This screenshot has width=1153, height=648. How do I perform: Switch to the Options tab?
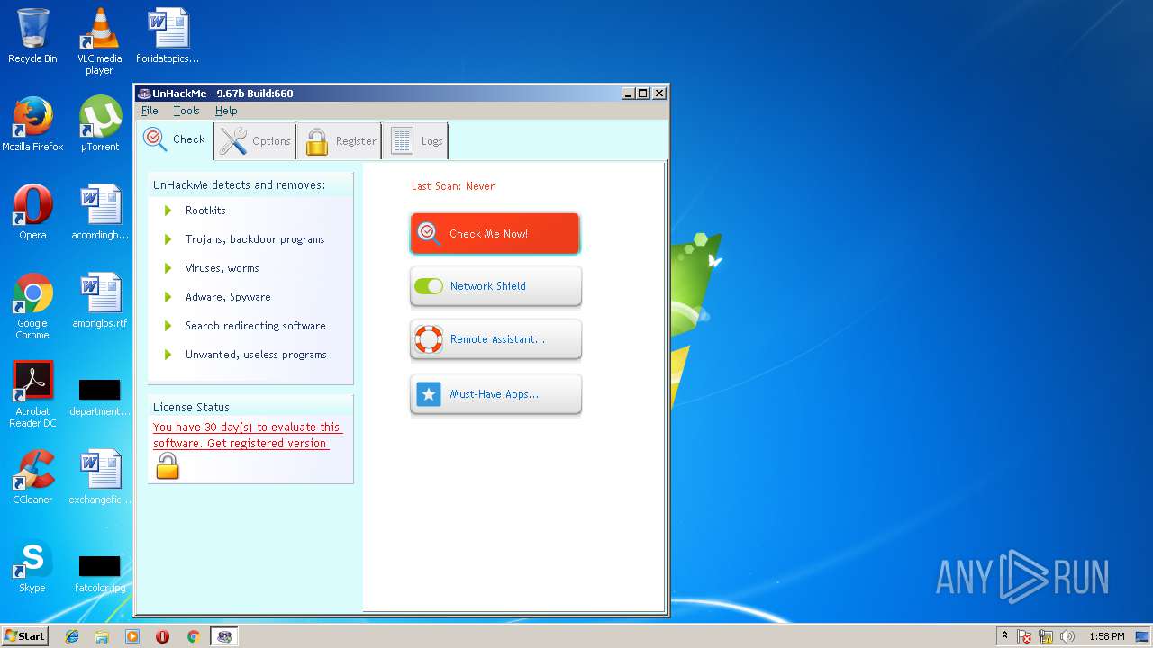coord(255,140)
